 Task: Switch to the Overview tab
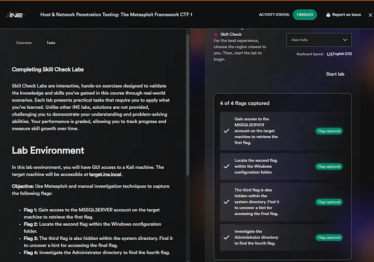(24, 43)
